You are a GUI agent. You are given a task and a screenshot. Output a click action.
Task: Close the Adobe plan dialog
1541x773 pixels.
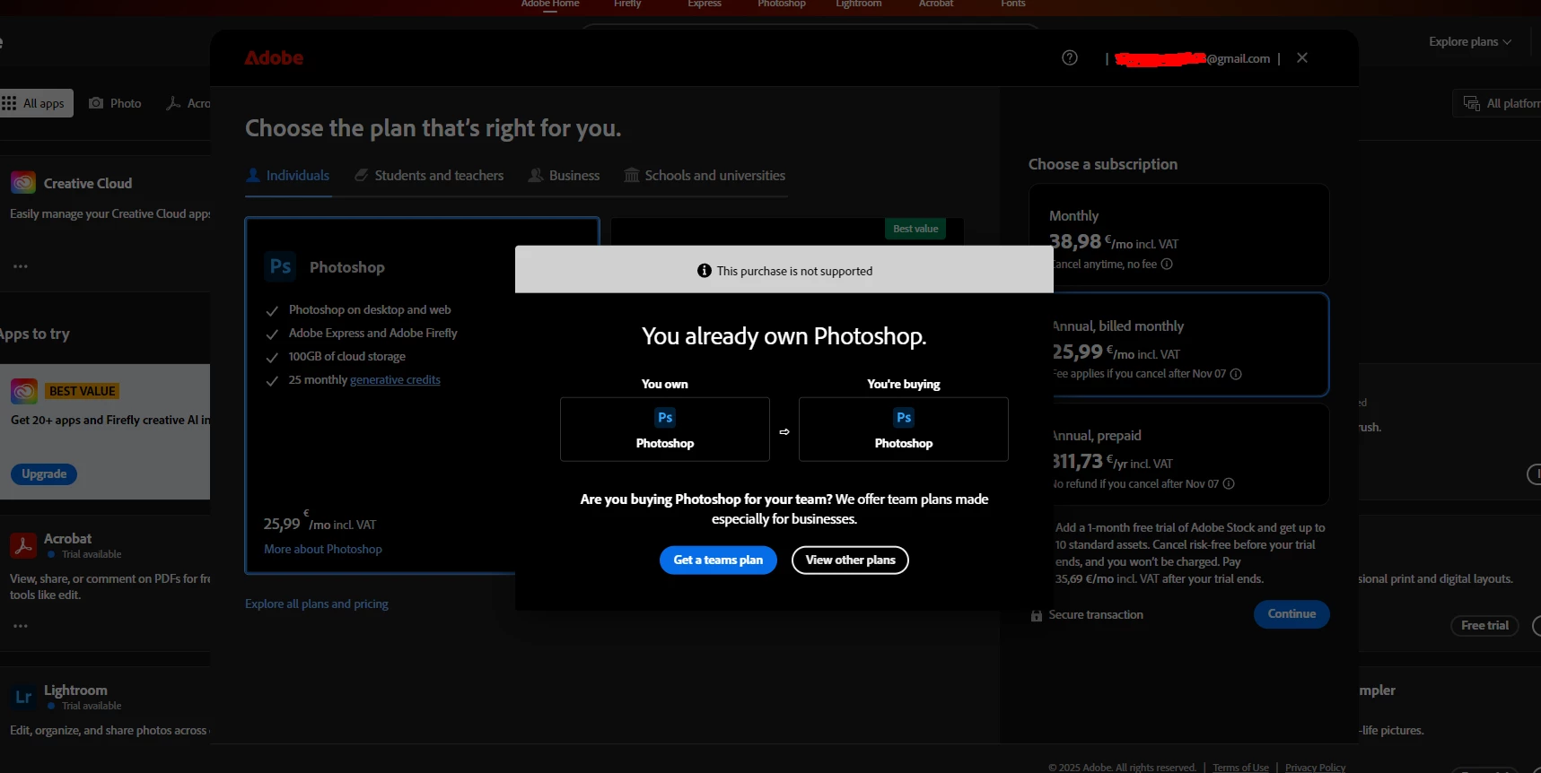point(1302,58)
